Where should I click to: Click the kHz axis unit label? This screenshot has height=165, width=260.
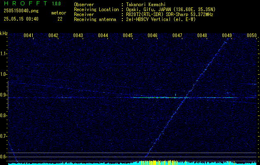(4, 33)
